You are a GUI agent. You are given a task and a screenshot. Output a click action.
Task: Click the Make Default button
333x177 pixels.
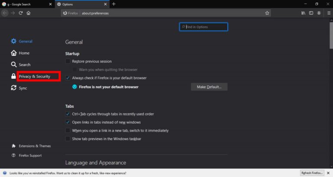click(x=209, y=87)
